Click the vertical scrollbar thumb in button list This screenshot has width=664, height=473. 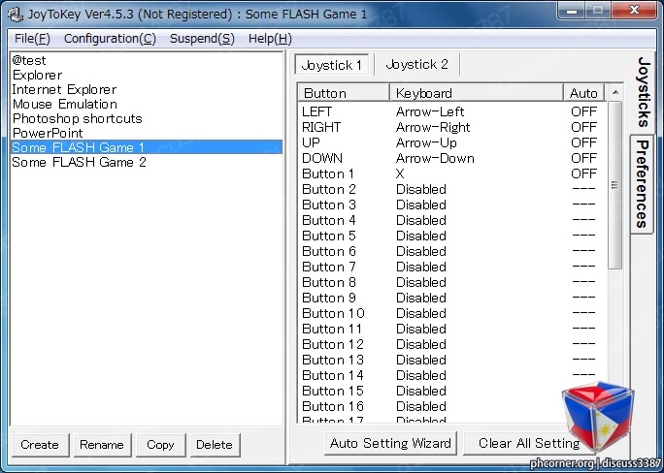(614, 185)
